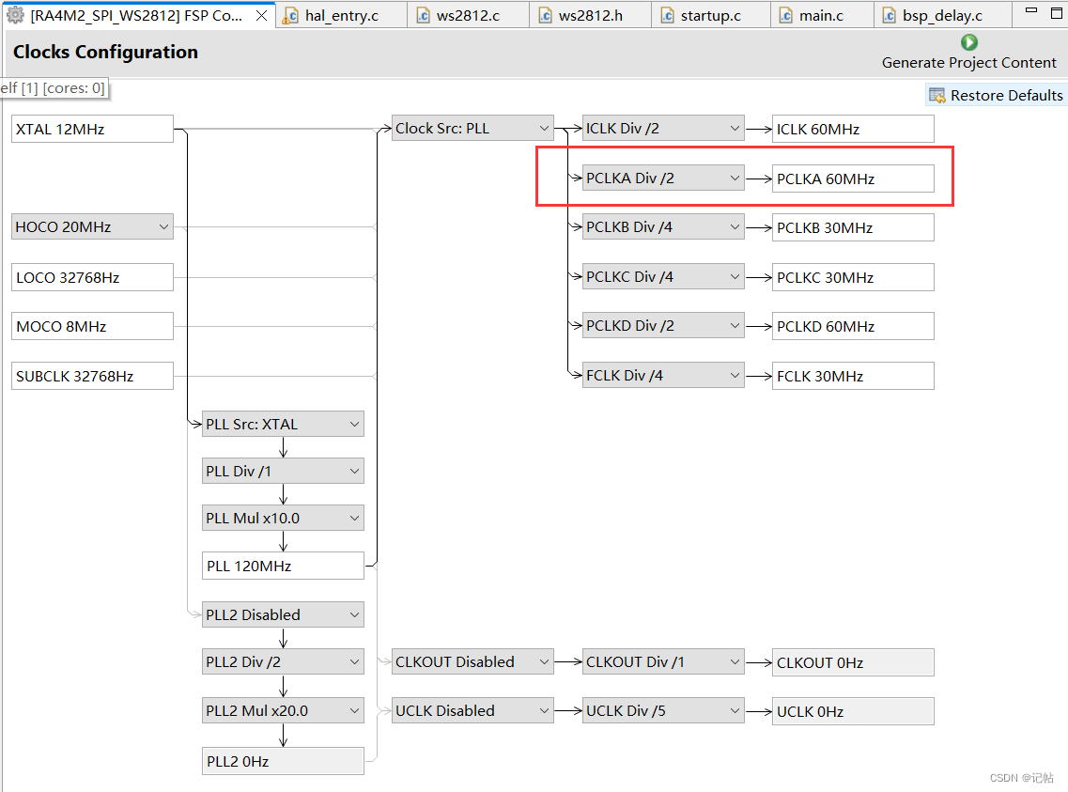
Task: Click the PCLKA 60MHz output field
Action: (853, 179)
